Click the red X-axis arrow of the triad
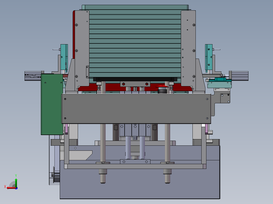The width and height of the screenshot is (273, 204). coord(11,188)
